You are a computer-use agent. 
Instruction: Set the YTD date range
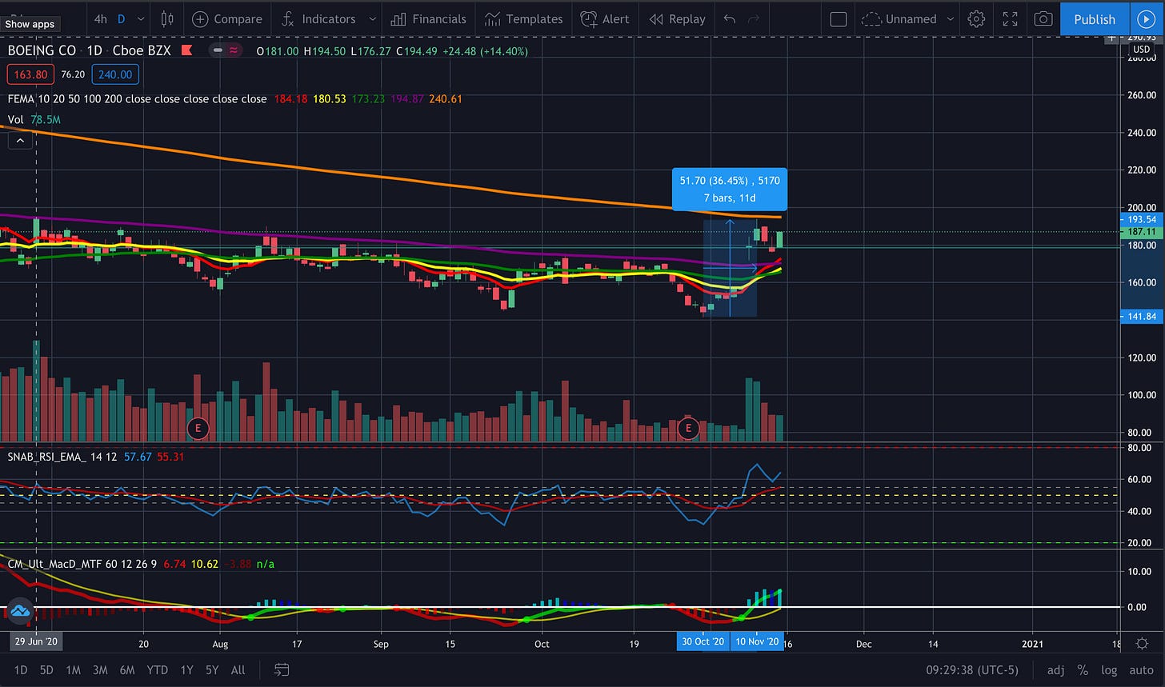coord(157,669)
